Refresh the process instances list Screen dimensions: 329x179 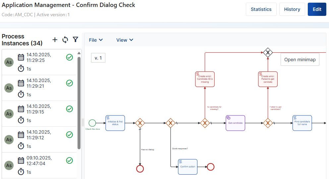[x=65, y=40]
